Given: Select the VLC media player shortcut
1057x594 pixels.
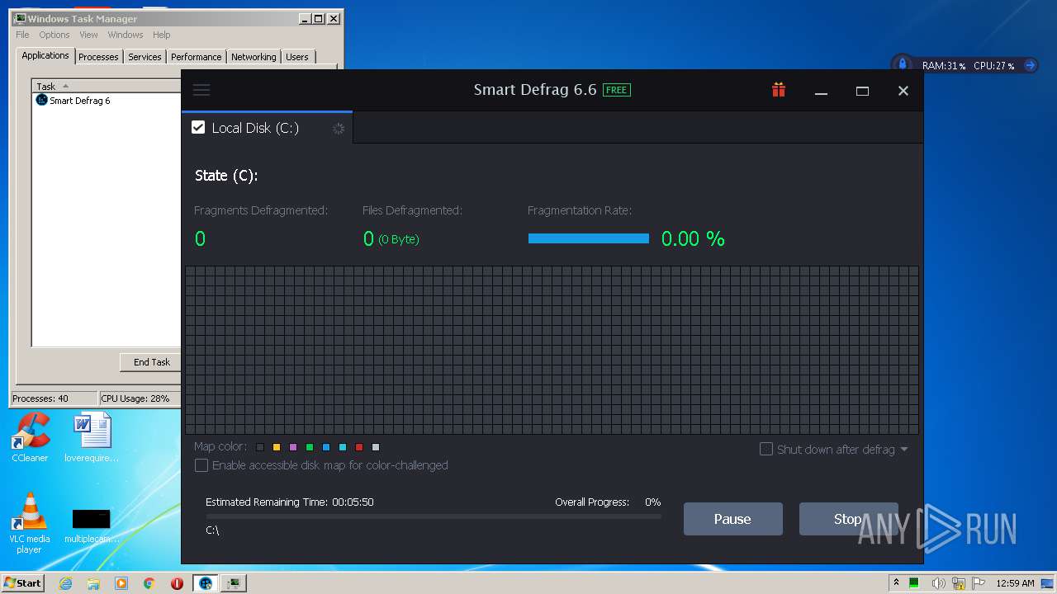Looking at the screenshot, I should pyautogui.click(x=30, y=523).
